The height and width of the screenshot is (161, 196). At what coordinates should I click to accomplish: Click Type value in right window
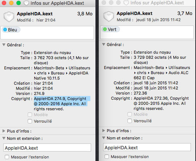point(152,52)
